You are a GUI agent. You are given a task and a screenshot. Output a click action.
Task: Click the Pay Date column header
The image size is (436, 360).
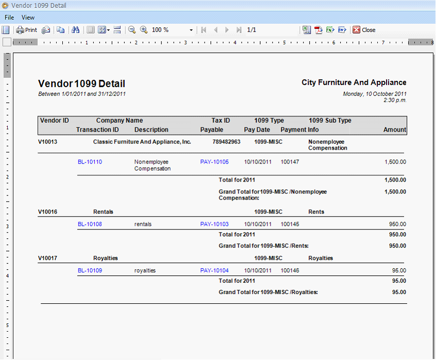pos(257,129)
